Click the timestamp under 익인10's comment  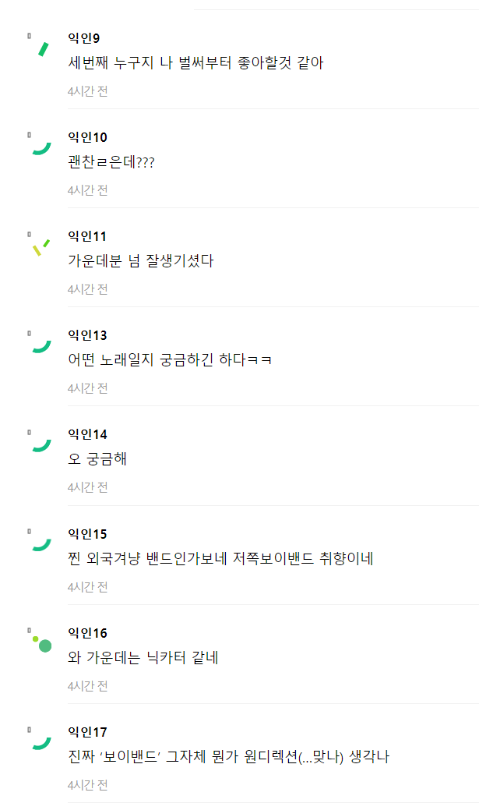point(87,190)
